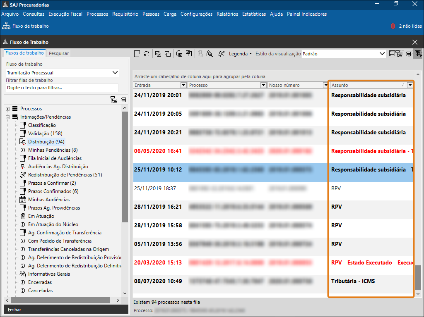Screen dimensions: 424x317
Task: Open the Fluxo de trabalho Tramitação Processual dropdown
Action: pos(62,73)
